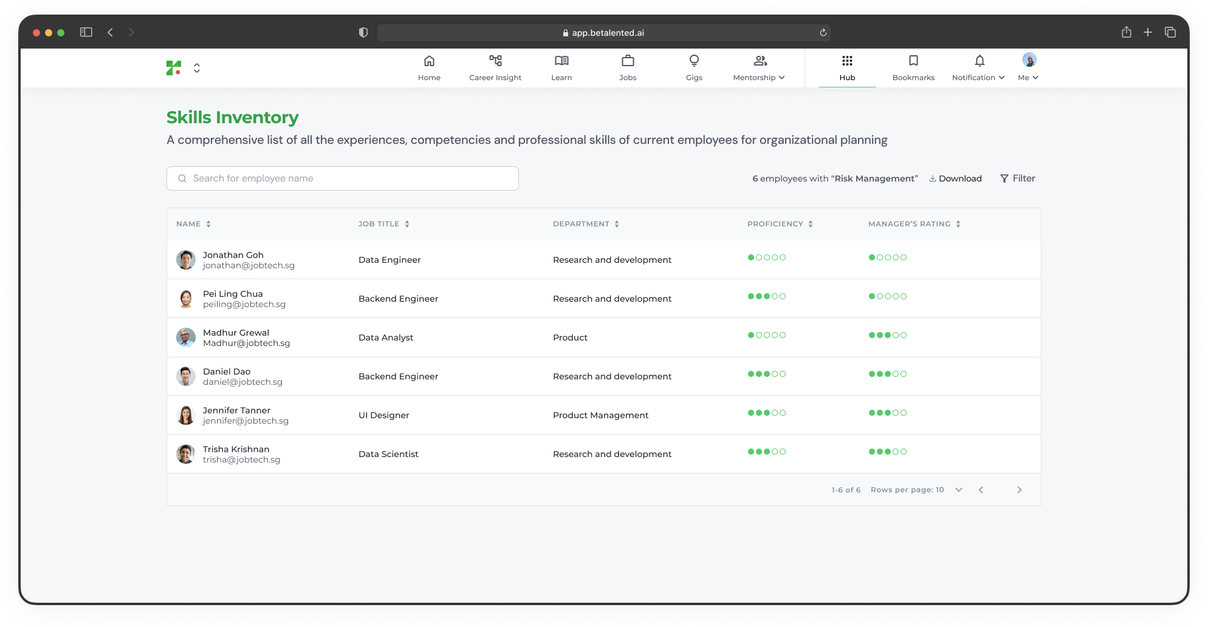Toggle the workspace switcher arrows

(x=197, y=68)
